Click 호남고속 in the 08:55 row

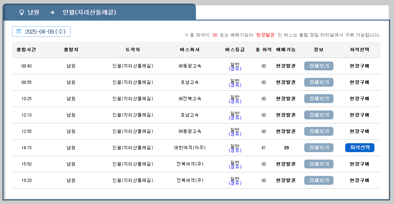[x=190, y=82]
